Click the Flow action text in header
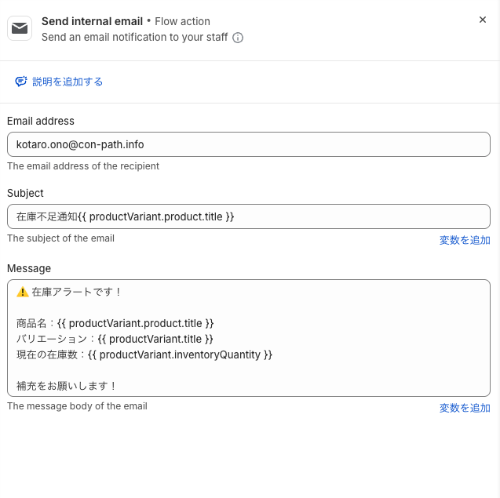Viewport: 500px width, 498px height. coord(182,21)
